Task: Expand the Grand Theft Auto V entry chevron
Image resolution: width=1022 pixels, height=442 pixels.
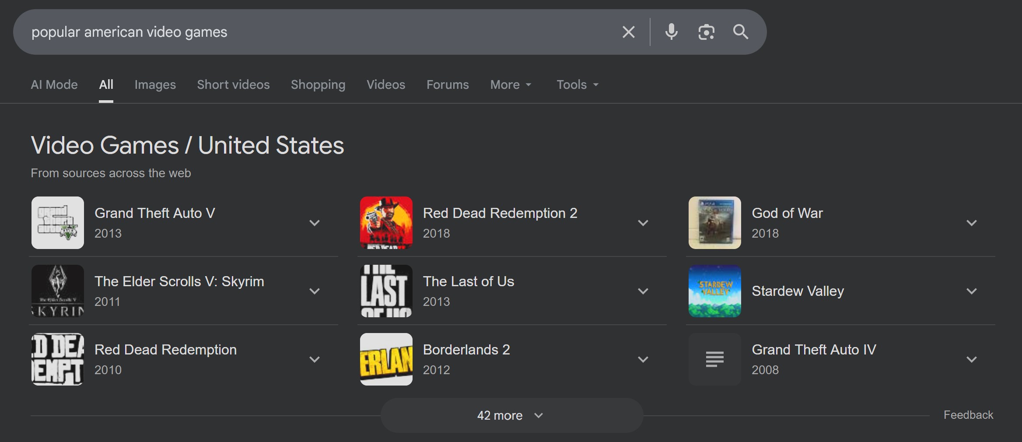Action: [x=315, y=223]
